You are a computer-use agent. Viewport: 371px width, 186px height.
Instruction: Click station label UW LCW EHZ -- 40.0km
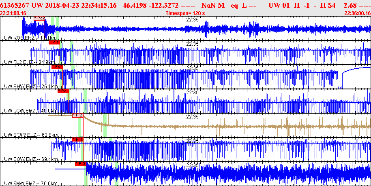pyautogui.click(x=31, y=111)
